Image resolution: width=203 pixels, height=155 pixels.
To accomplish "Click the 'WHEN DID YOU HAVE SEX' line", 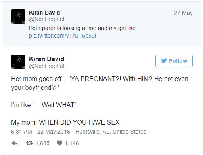I will click(x=65, y=122).
